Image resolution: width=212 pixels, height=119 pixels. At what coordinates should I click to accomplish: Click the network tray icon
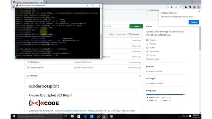tap(184, 116)
